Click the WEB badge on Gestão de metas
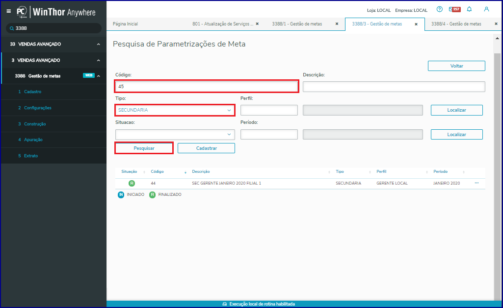503x308 pixels. [88, 75]
